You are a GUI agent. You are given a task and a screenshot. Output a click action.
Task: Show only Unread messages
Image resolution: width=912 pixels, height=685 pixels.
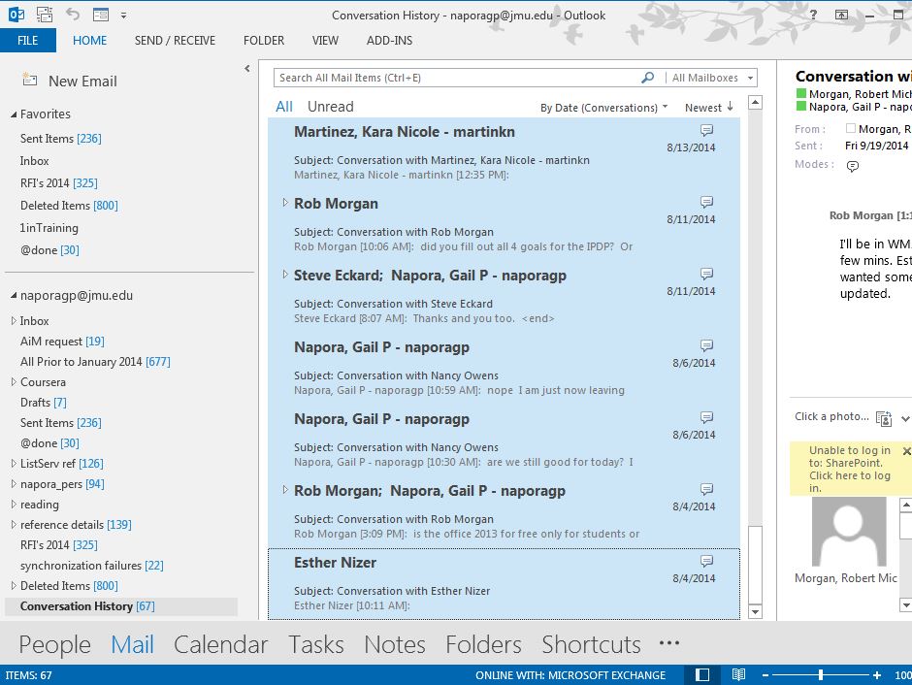pos(331,107)
